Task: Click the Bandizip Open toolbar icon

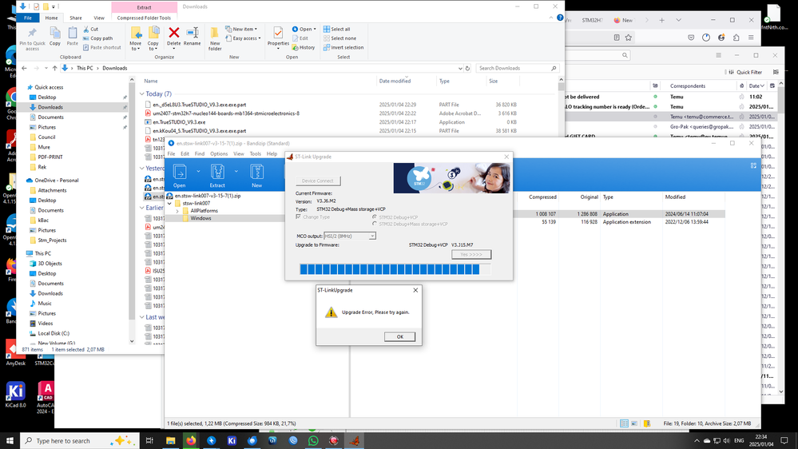Action: coord(180,176)
